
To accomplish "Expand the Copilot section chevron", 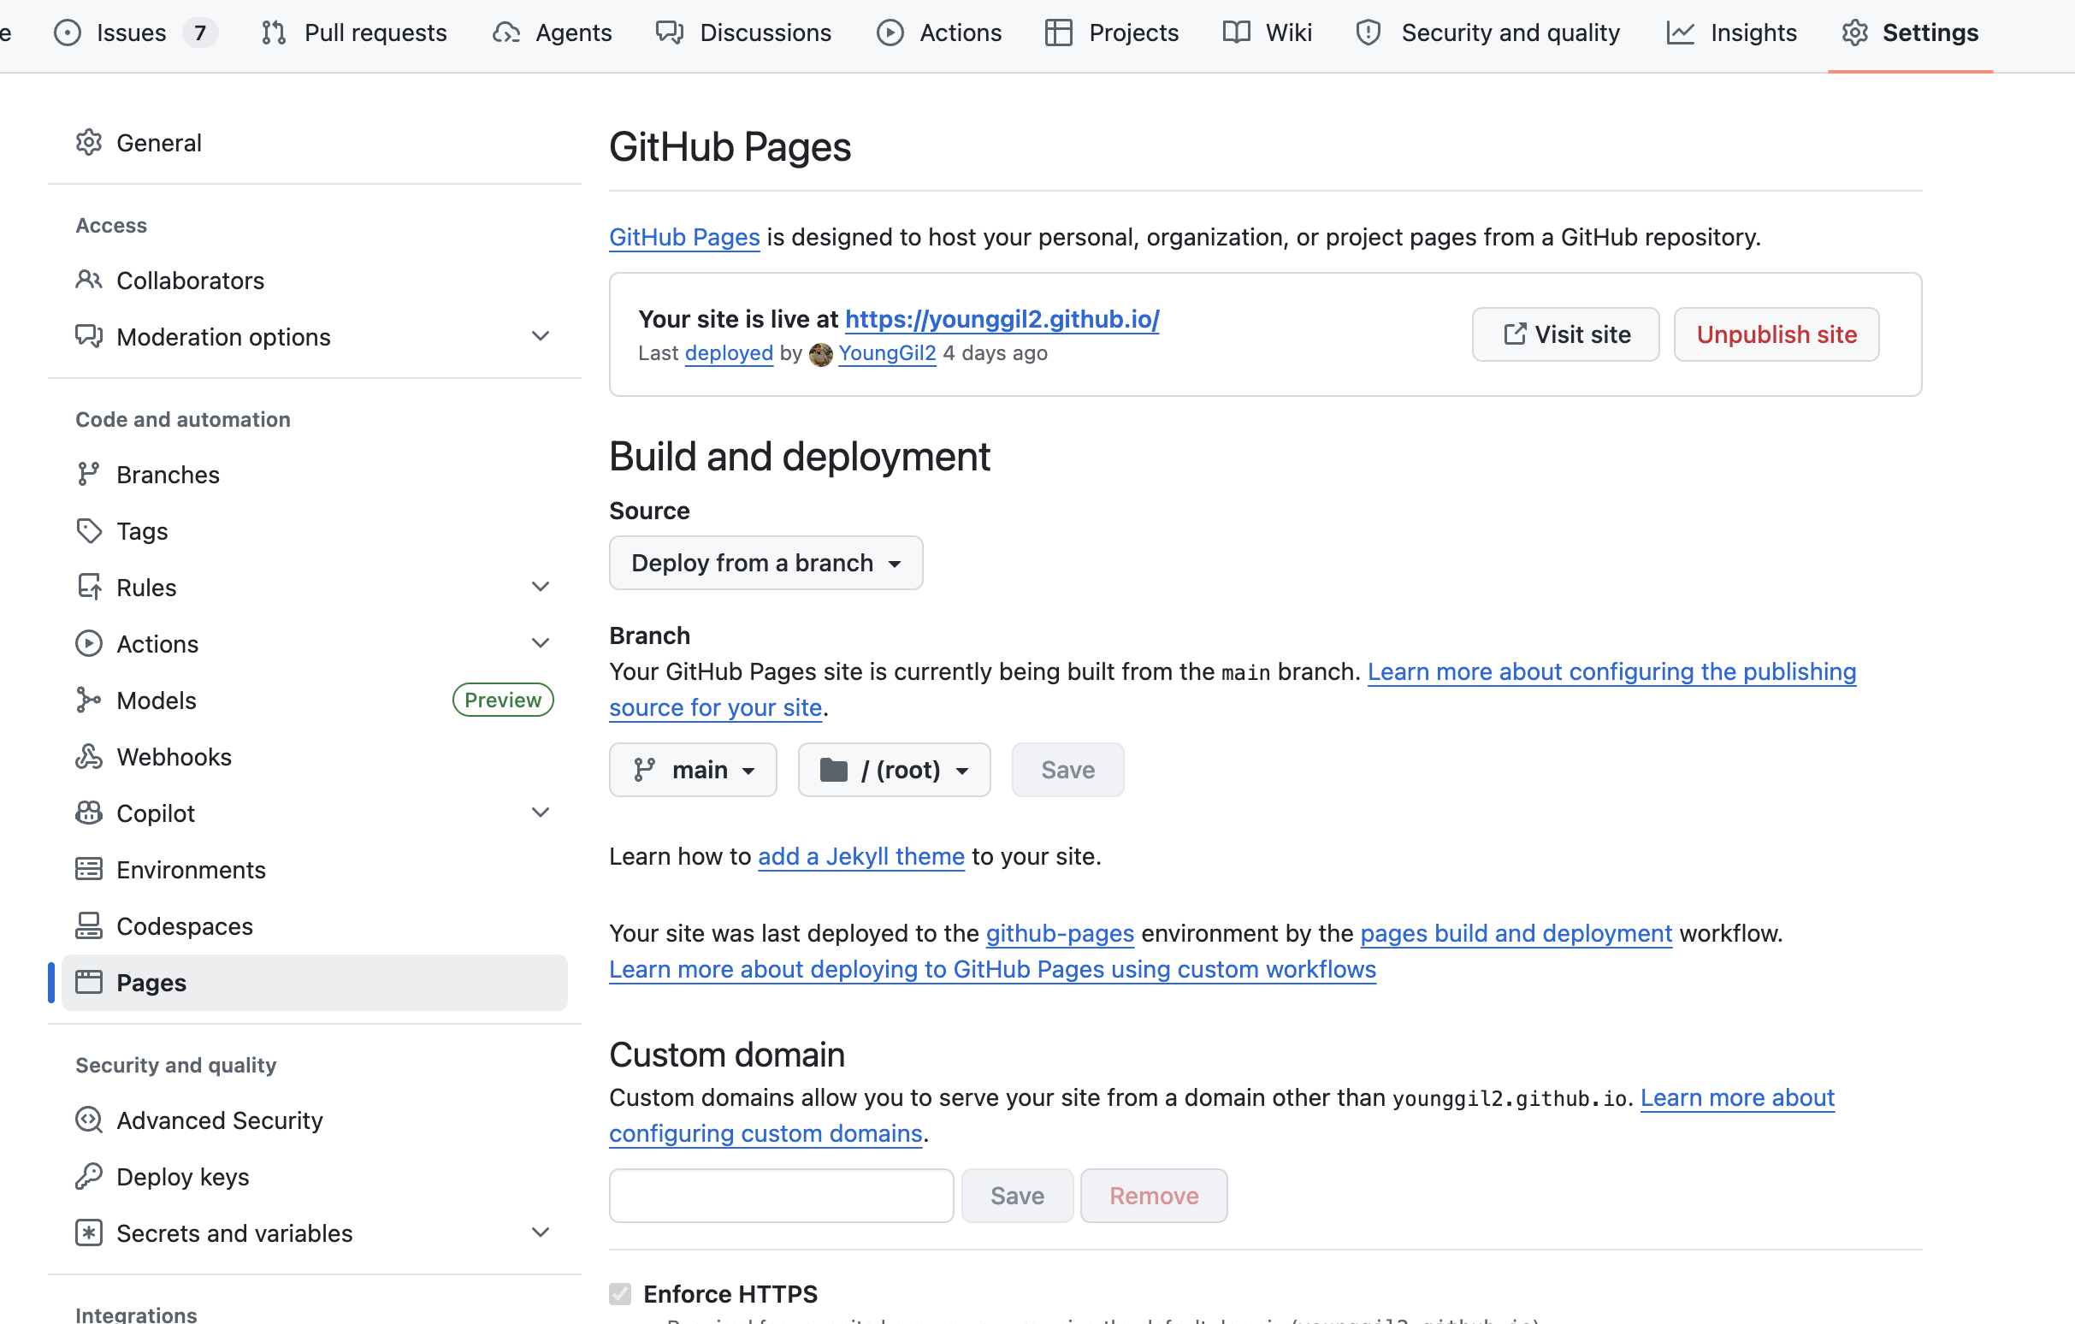I will 541,813.
